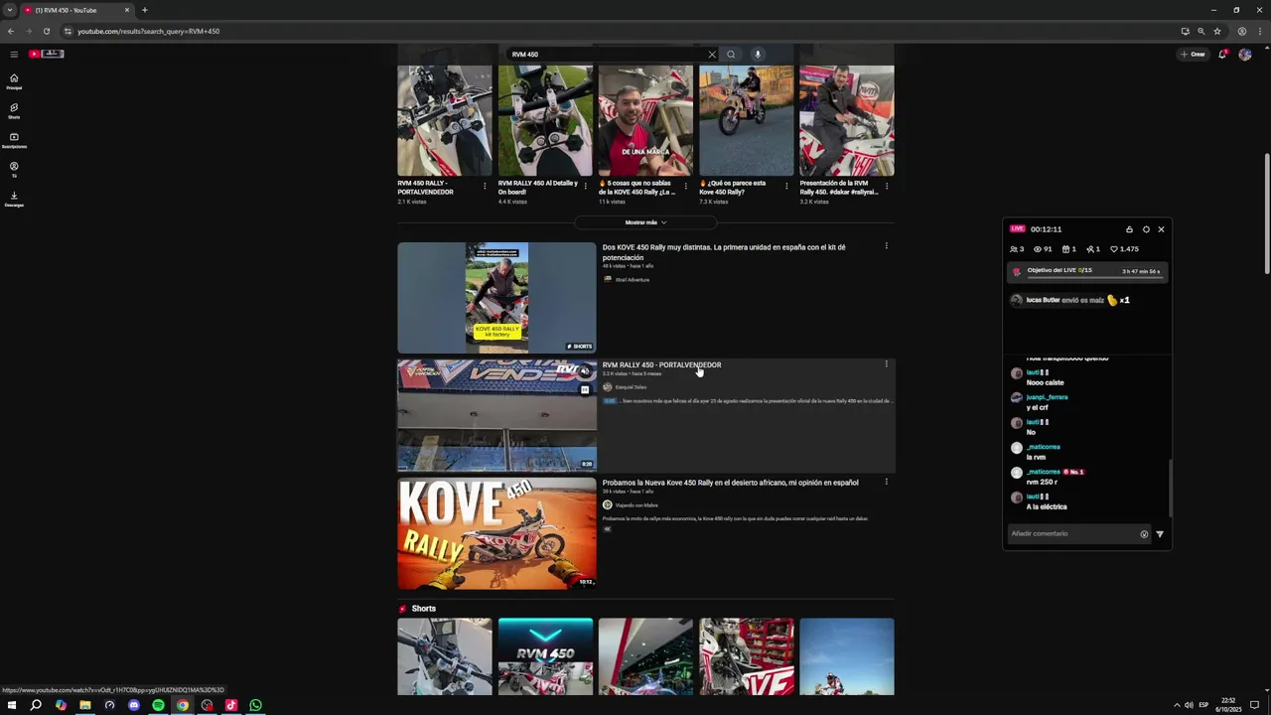The width and height of the screenshot is (1271, 715).
Task: Open the Ezequiel Sales channel link
Action: click(x=631, y=387)
